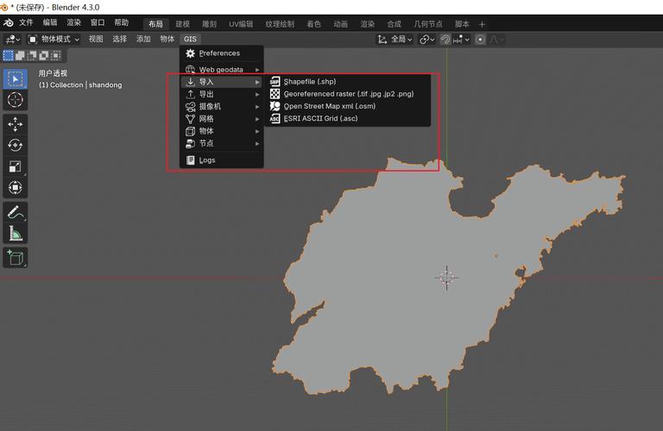The image size is (663, 431).
Task: Activate the Scale tool
Action: 16,166
